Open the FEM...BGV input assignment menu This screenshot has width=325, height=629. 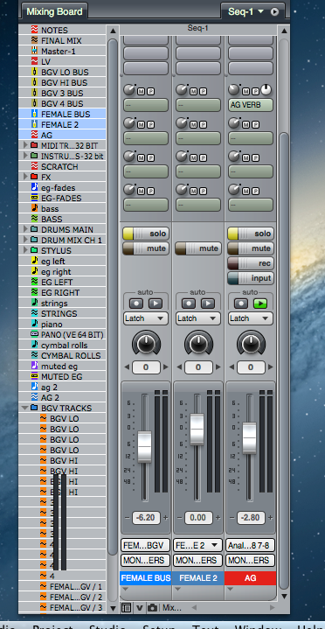[146, 545]
